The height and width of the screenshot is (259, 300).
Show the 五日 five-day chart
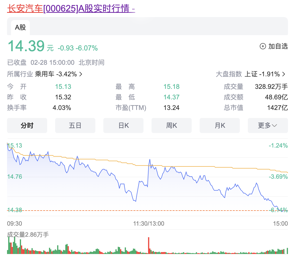click(75, 125)
